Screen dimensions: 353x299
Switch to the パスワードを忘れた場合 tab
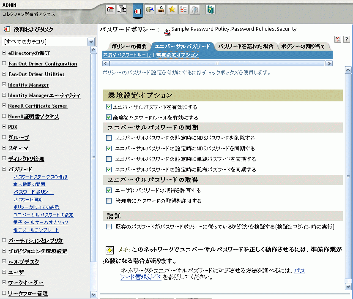[x=246, y=46]
